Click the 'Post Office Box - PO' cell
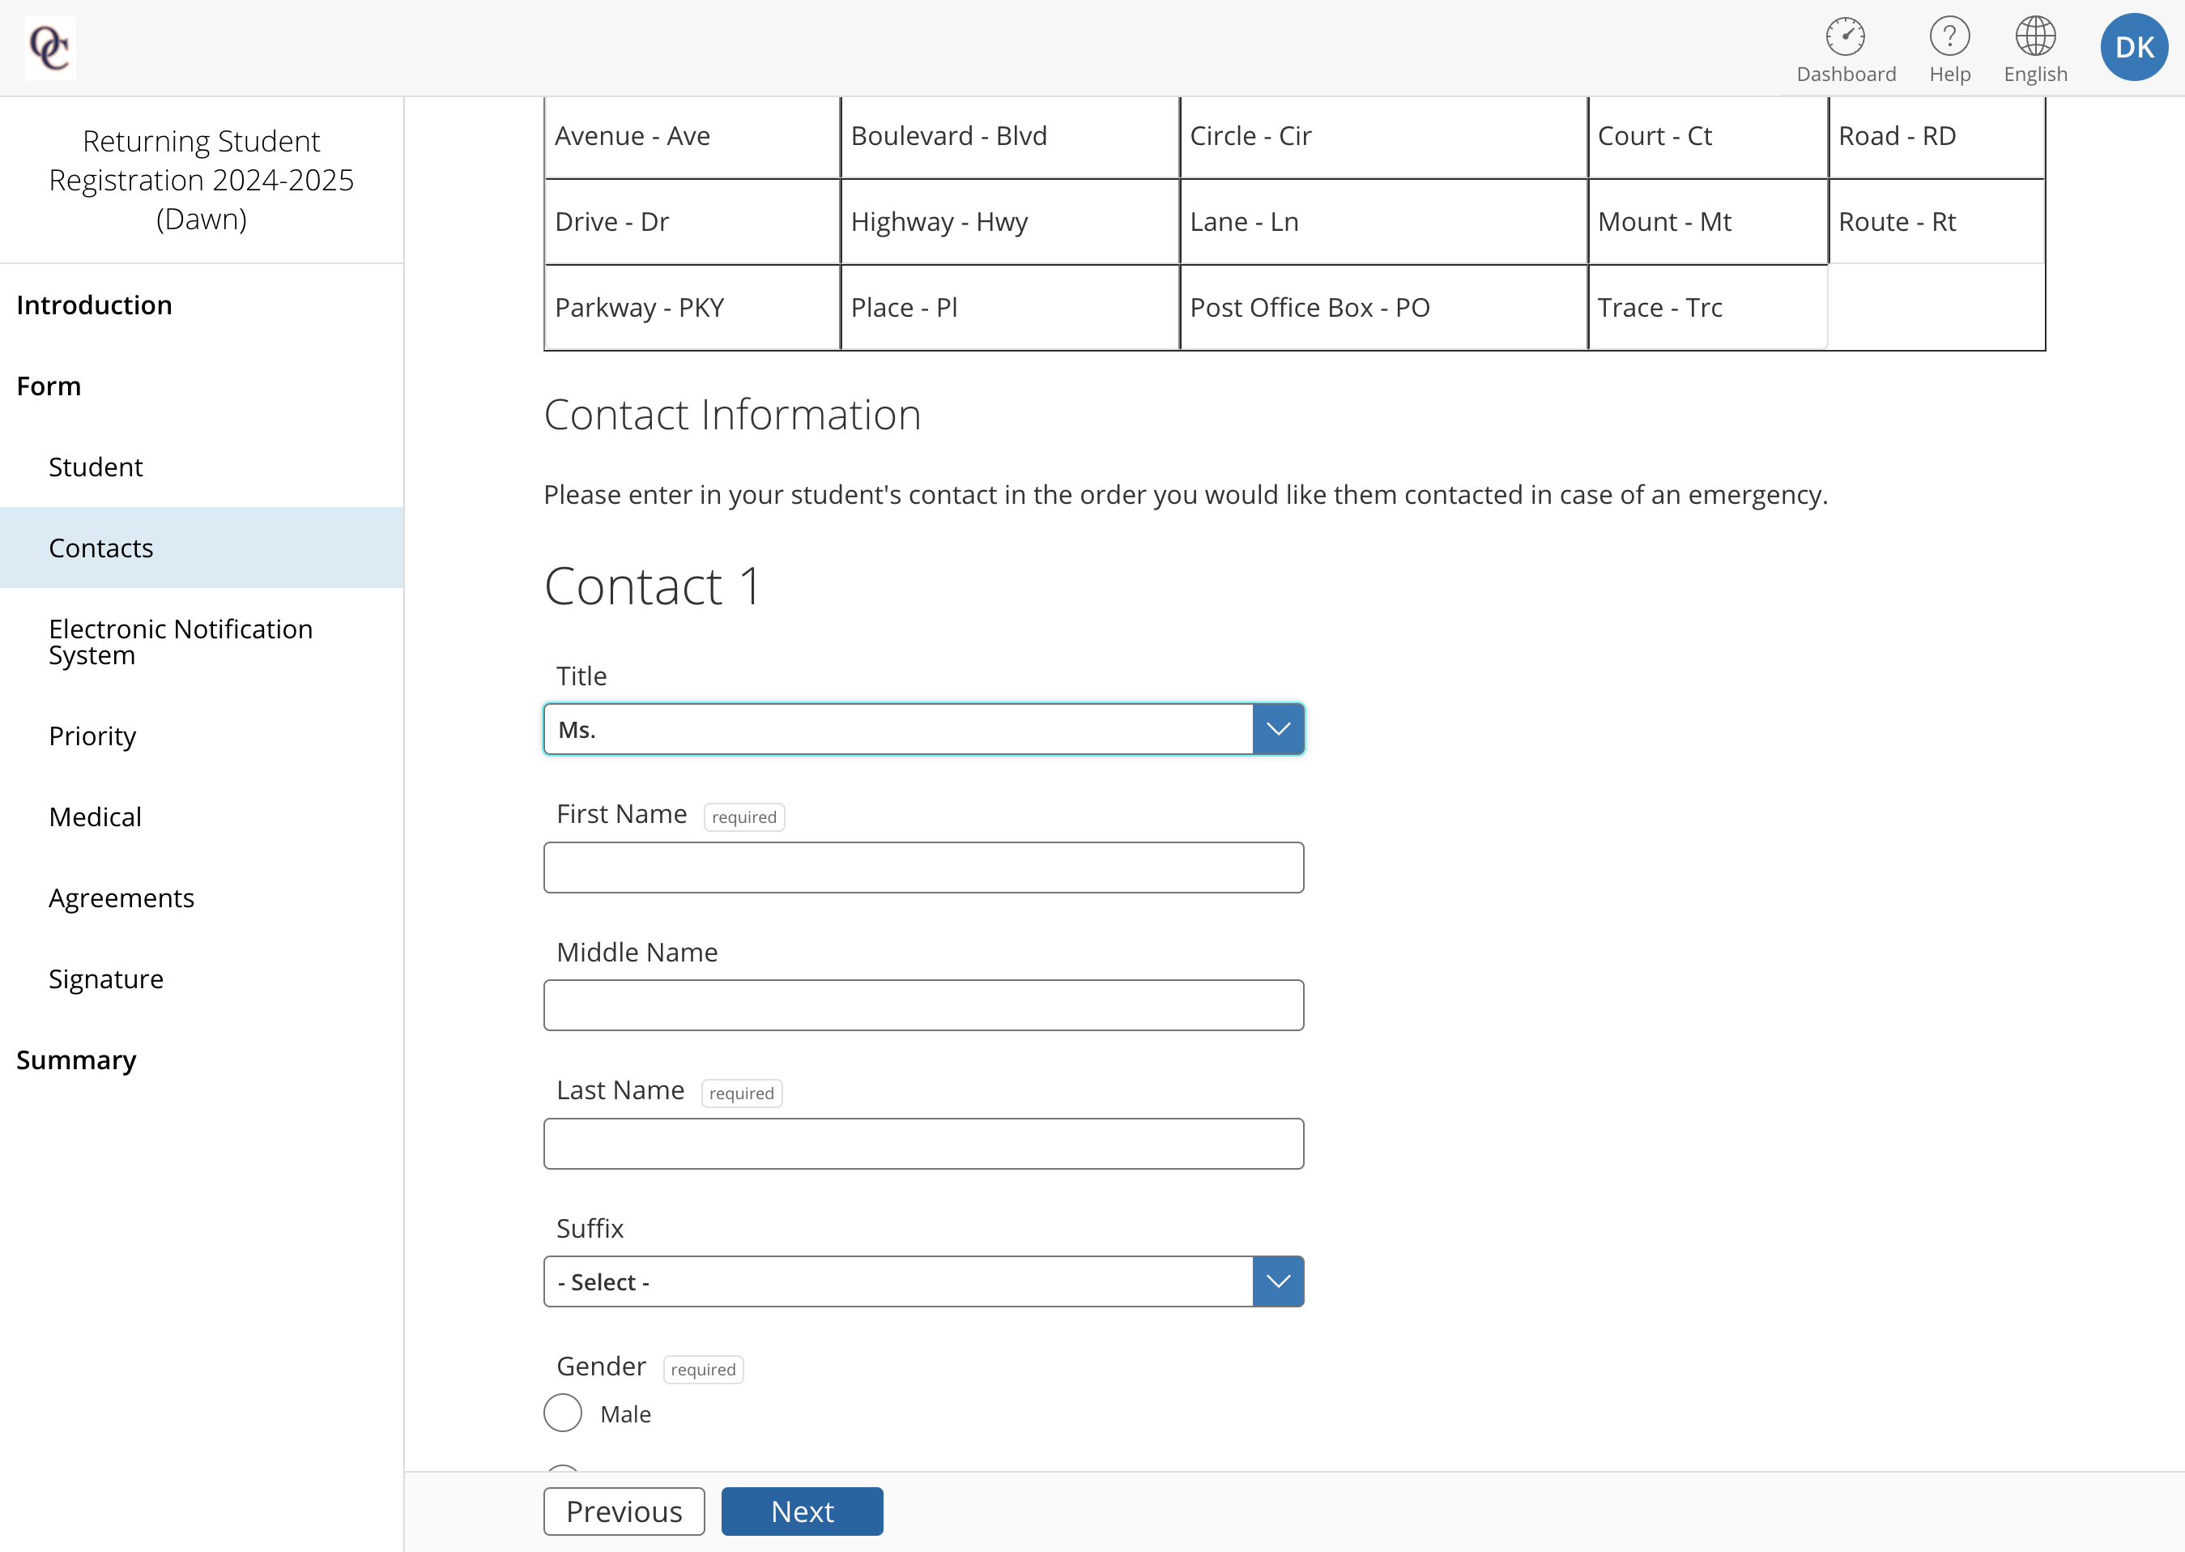The height and width of the screenshot is (1552, 2185). 1383,308
